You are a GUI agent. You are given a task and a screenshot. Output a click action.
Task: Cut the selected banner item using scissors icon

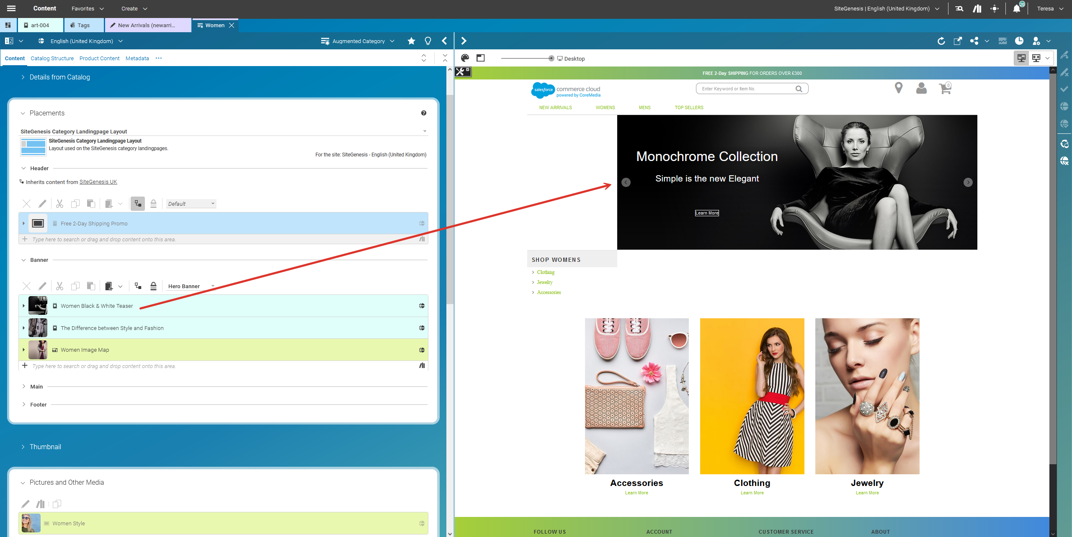tap(59, 286)
